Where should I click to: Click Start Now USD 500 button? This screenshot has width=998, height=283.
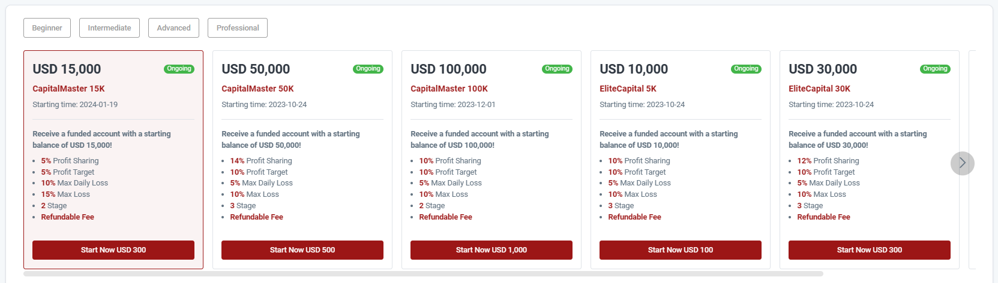(x=302, y=250)
